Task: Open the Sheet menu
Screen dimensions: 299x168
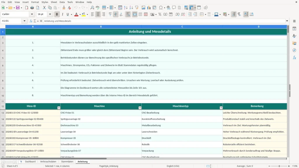Action: [x=54, y=2]
